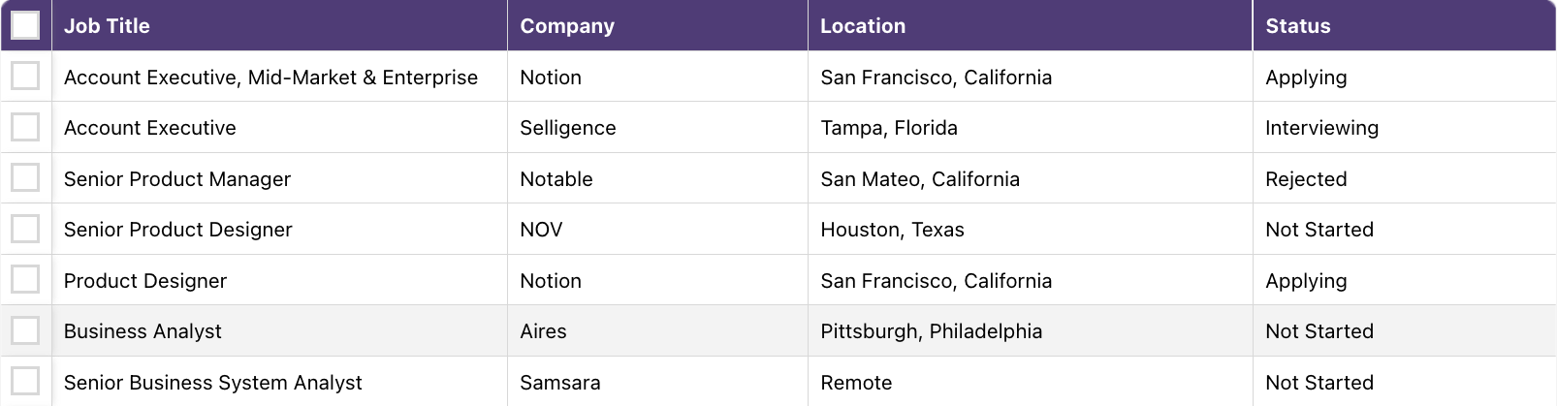Select the Tampa, Florida location cell

pos(889,128)
